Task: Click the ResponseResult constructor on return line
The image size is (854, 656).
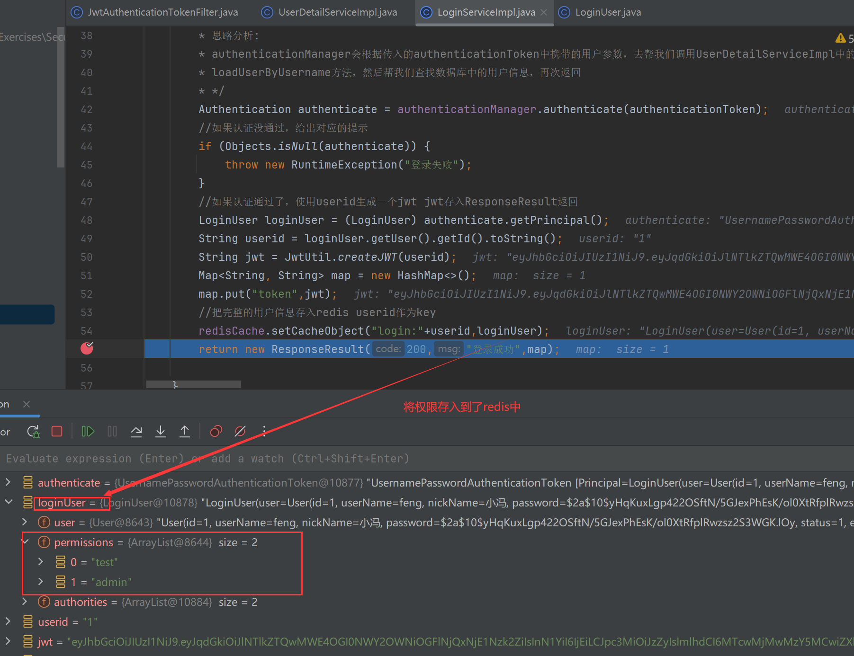Action: (317, 349)
